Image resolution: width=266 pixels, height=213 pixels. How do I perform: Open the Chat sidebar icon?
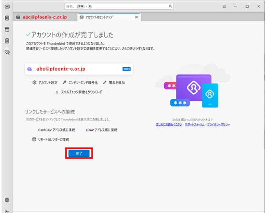tap(7, 52)
